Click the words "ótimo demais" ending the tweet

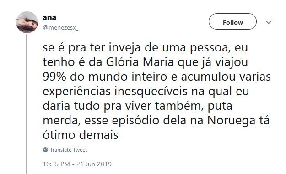click(81, 135)
